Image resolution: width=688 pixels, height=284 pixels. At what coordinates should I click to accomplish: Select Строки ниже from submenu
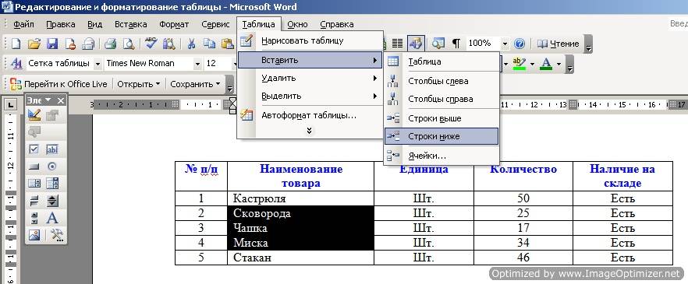(x=442, y=136)
